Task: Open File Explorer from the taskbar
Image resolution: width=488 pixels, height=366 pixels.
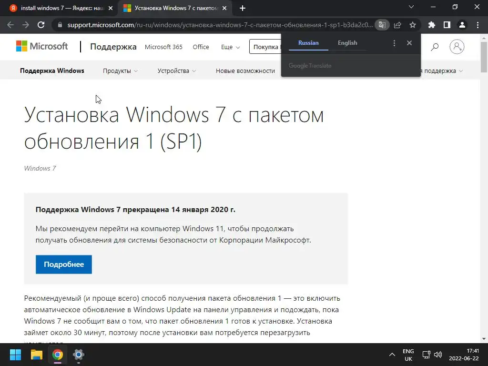Action: (36, 355)
